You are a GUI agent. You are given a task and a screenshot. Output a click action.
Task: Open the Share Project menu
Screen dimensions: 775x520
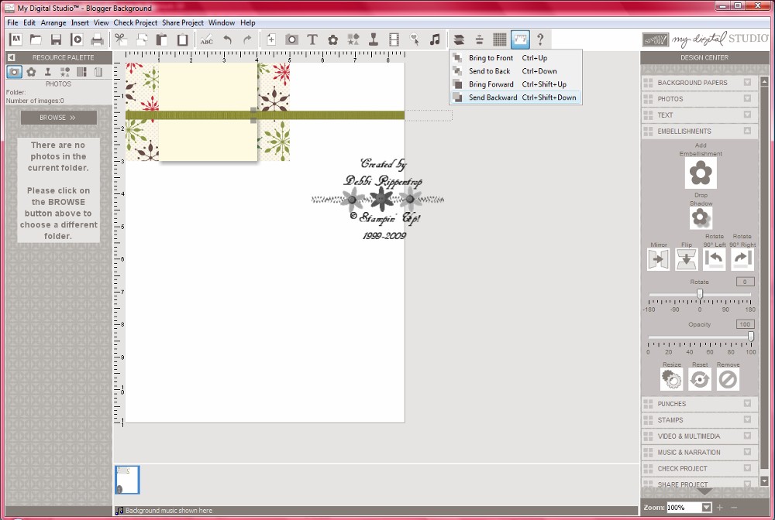[183, 22]
